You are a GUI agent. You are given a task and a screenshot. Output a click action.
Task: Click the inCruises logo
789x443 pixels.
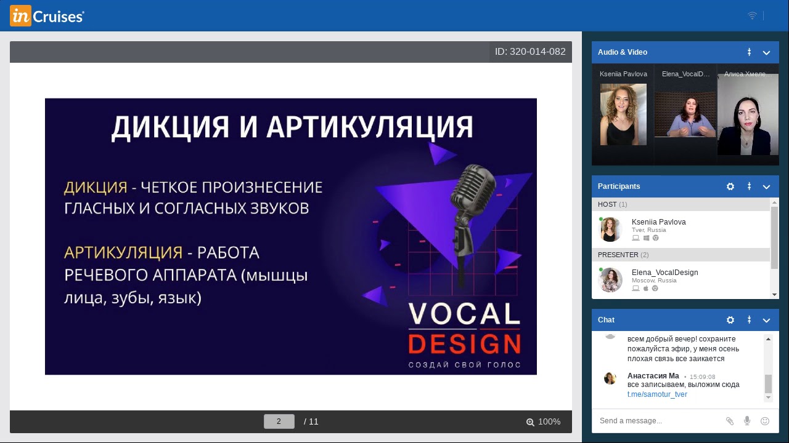coord(47,16)
